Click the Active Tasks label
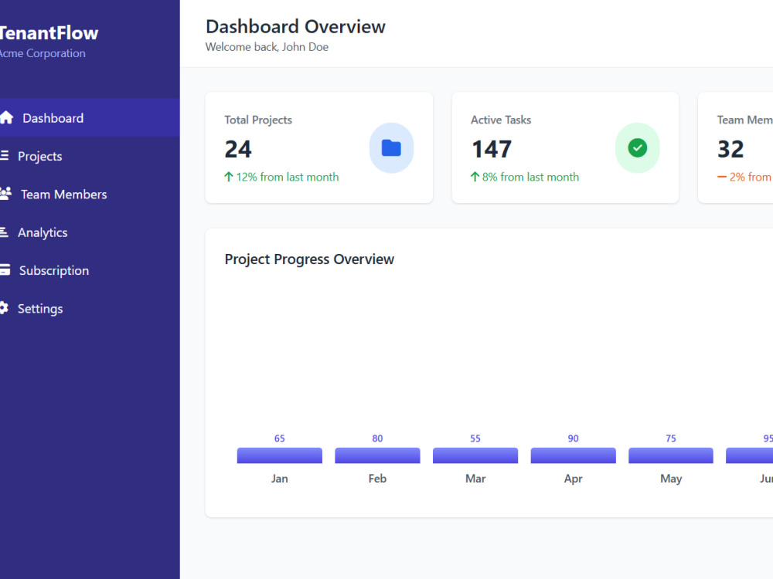 501,120
